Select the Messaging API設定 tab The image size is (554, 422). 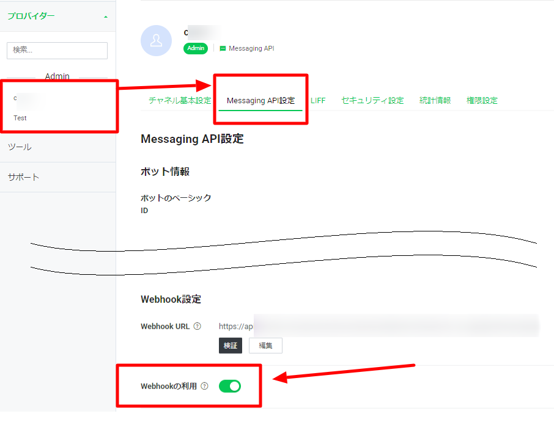260,101
